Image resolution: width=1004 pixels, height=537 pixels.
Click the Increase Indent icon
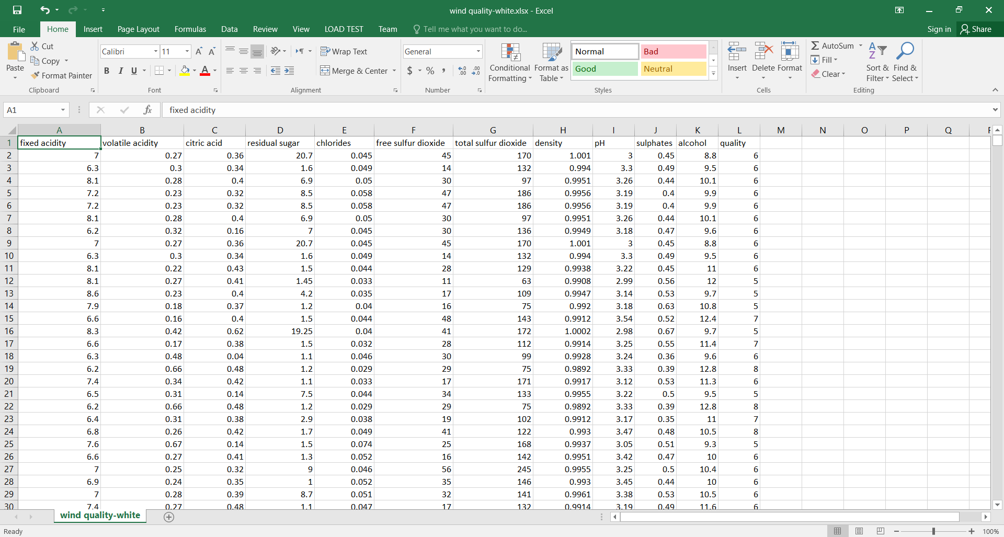(289, 71)
